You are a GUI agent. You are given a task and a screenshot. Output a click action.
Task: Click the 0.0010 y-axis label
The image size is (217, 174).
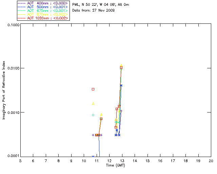click(x=14, y=112)
